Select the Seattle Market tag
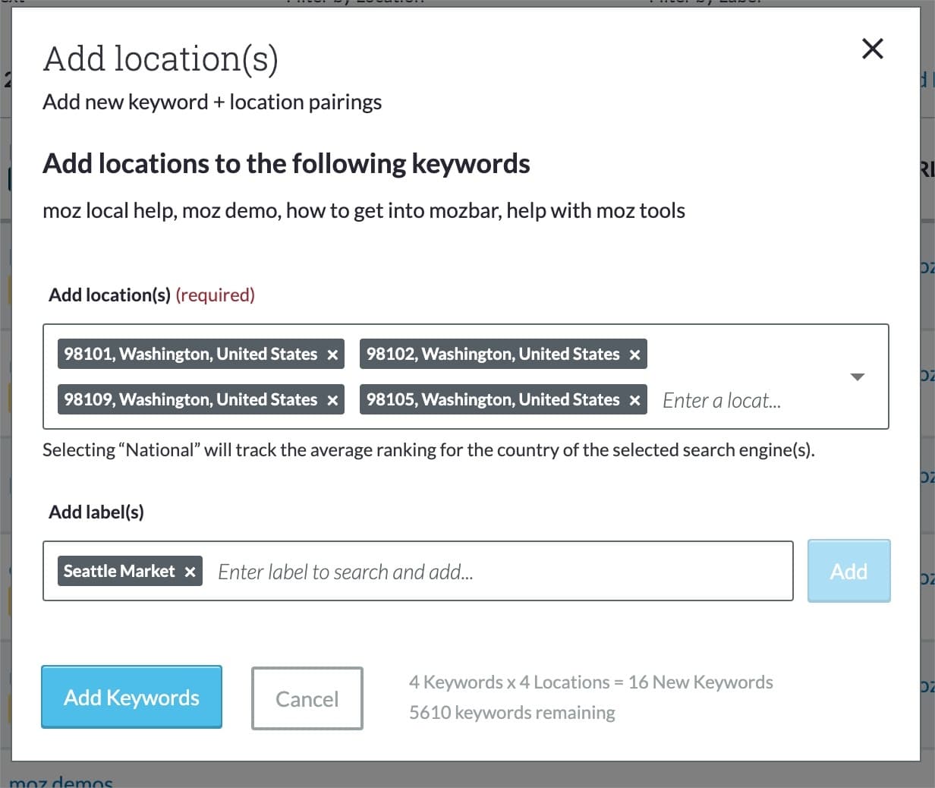 click(x=118, y=571)
